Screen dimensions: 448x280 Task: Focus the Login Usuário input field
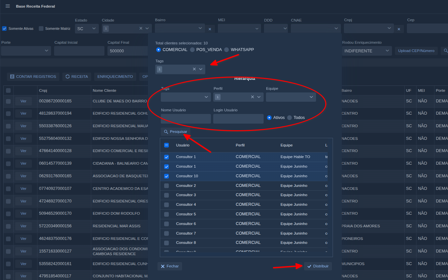tap(238, 119)
